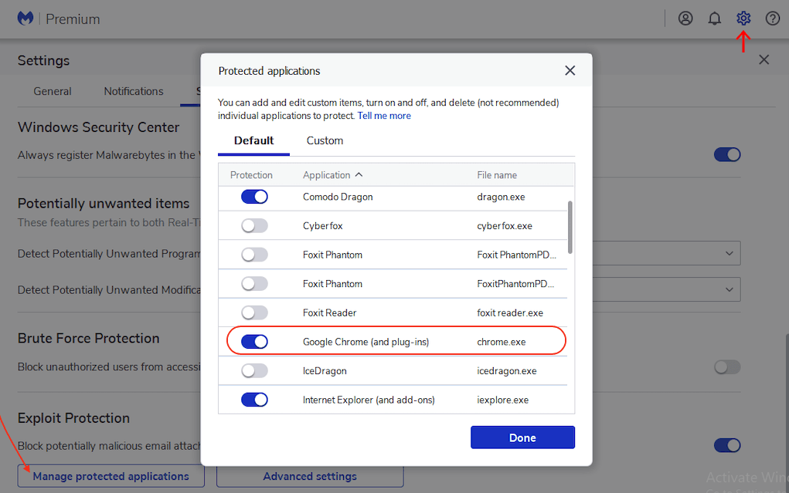Click the cyberfox.exe file name

[x=504, y=226]
